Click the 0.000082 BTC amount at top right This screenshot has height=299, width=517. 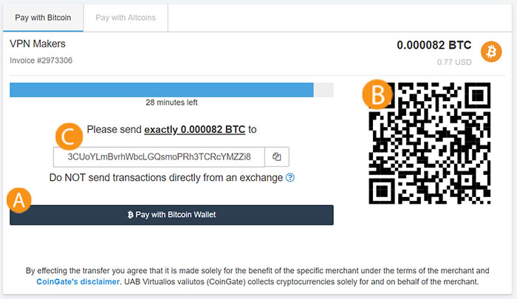(434, 45)
